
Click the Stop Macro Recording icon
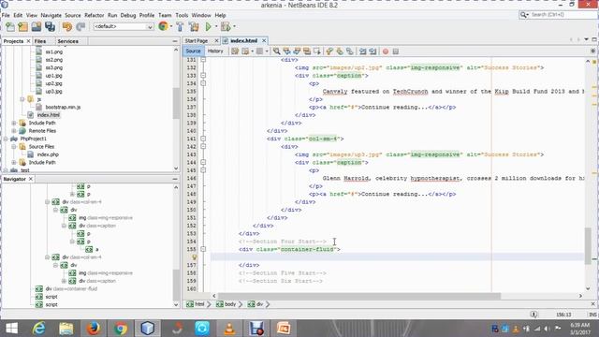[x=396, y=51]
